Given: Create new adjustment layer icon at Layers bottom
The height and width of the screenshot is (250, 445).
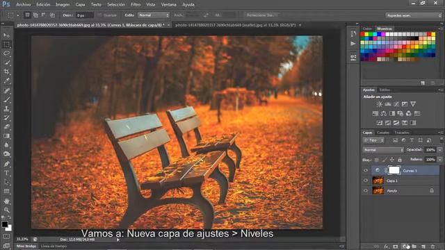Looking at the screenshot, I should click(x=405, y=247).
